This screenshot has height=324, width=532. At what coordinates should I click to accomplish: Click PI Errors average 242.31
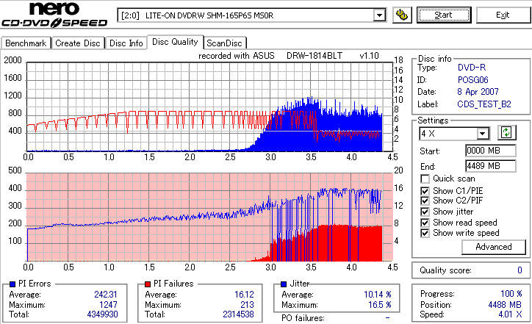(106, 295)
